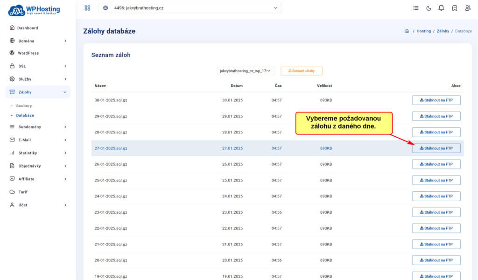This screenshot has width=478, height=280.
Task: Download 27-01-2025 backup to FTP
Action: [436, 148]
